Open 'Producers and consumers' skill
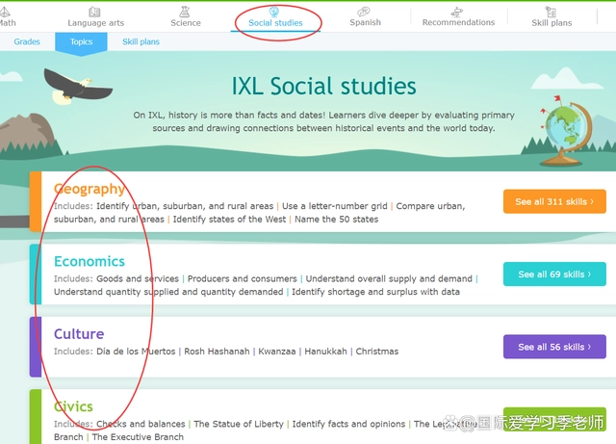This screenshot has width=616, height=444. [242, 279]
